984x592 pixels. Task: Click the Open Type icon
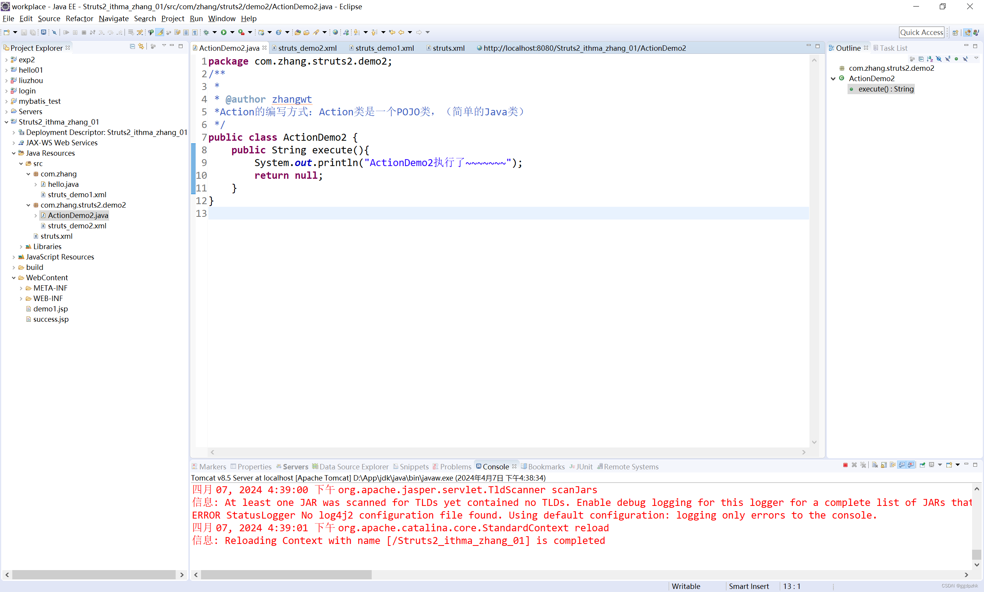[x=298, y=32]
